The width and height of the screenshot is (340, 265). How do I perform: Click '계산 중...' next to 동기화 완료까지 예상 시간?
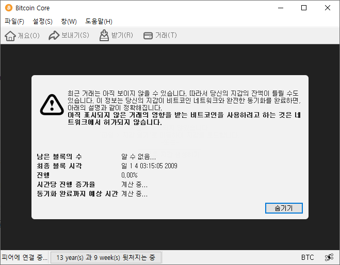click(x=135, y=193)
